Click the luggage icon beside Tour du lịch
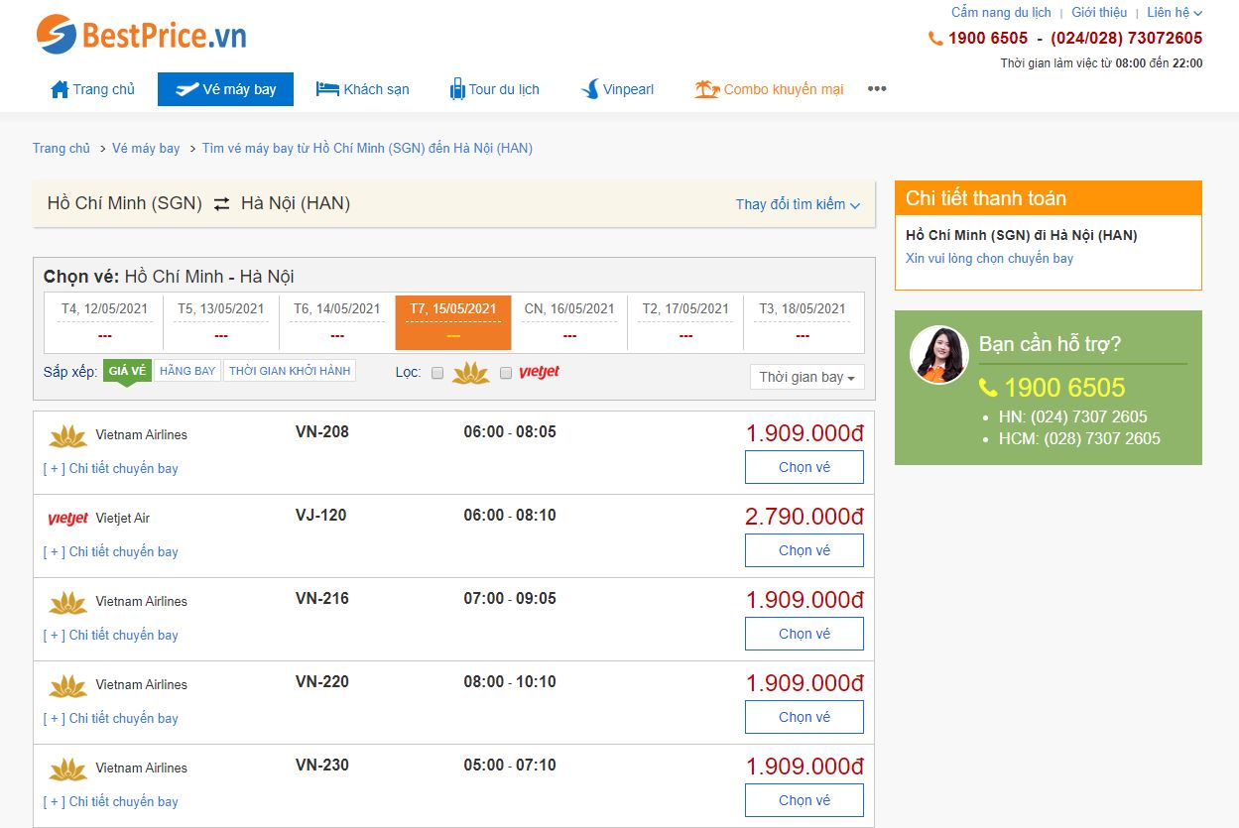The width and height of the screenshot is (1239, 828). click(x=457, y=89)
